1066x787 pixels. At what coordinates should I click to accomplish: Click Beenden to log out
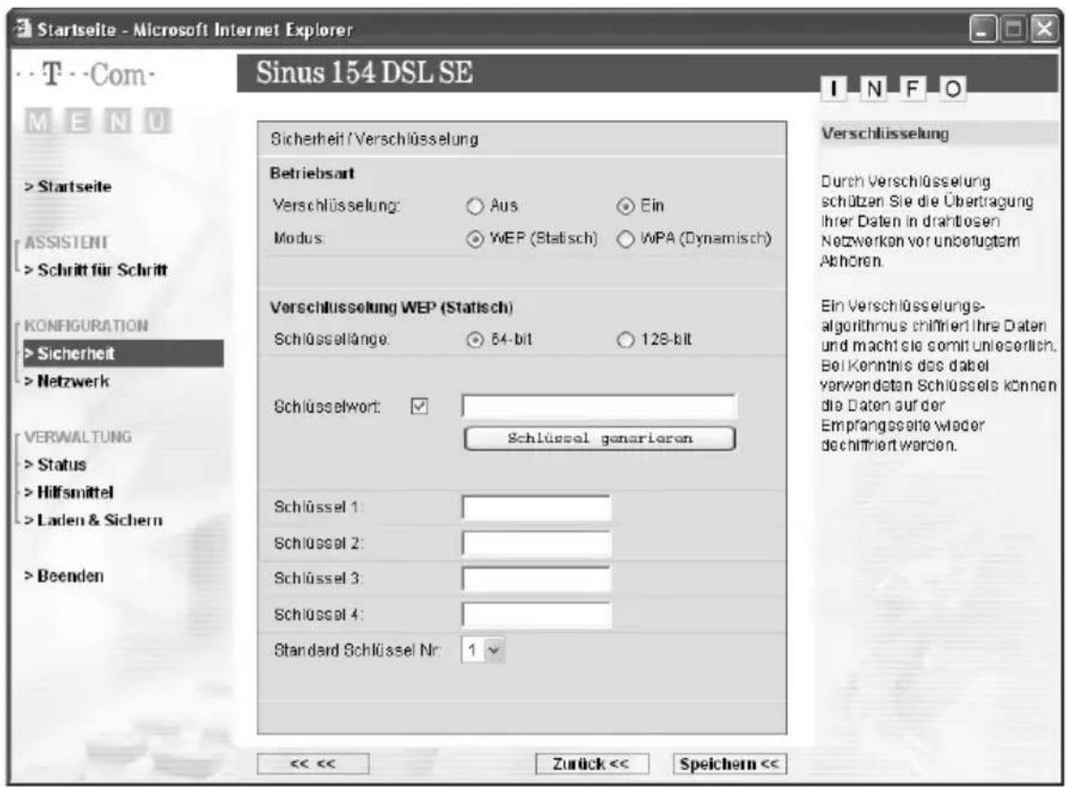coord(64,576)
